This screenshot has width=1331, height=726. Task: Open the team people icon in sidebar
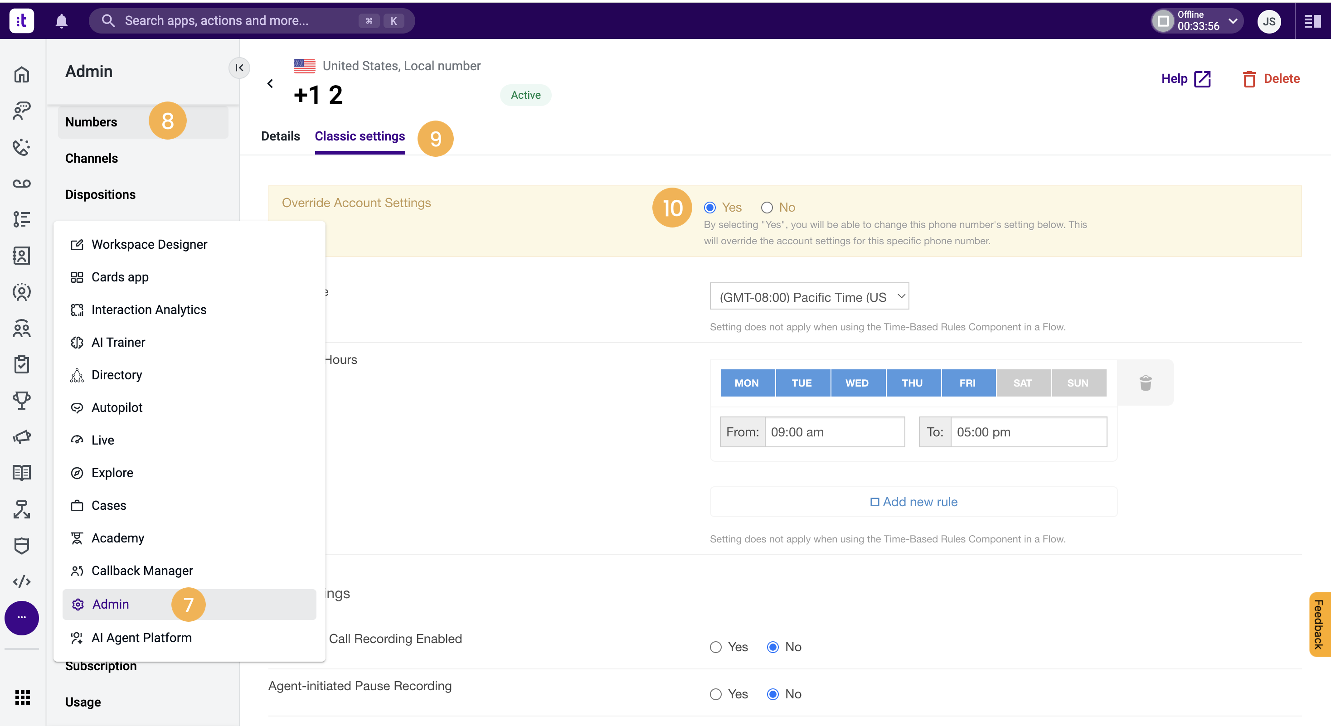(22, 329)
